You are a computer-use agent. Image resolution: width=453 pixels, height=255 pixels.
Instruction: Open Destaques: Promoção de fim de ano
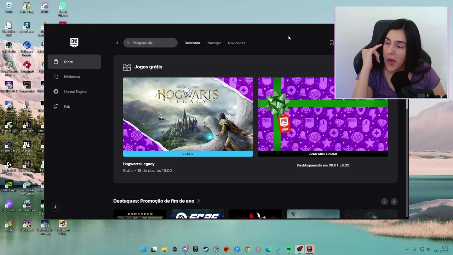[x=154, y=201]
